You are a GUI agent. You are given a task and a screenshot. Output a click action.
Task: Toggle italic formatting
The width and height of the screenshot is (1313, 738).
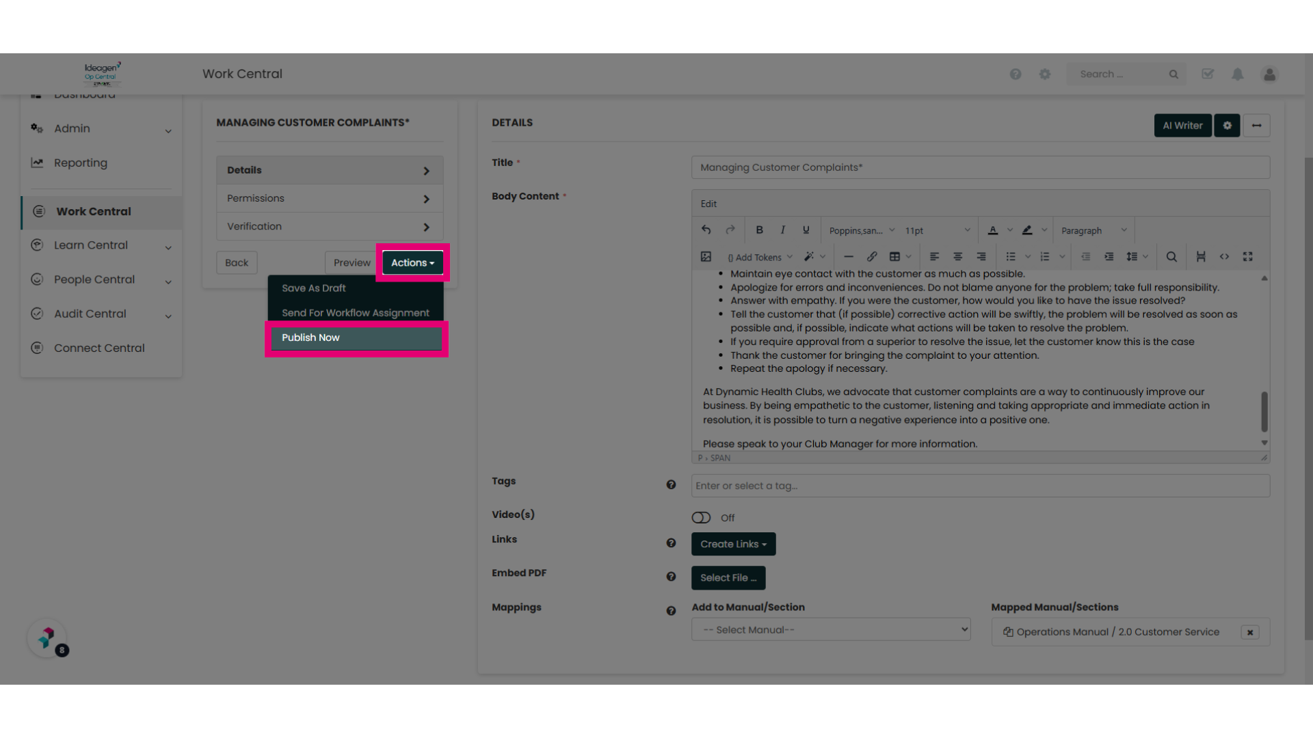(x=783, y=230)
